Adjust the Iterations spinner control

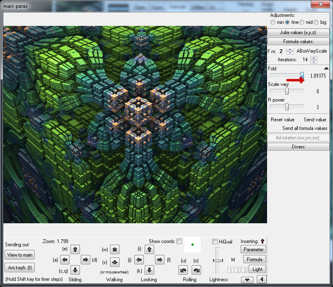pos(314,60)
